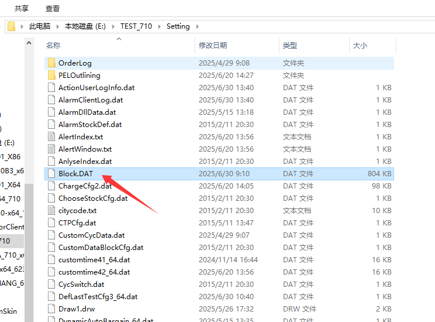Select CustomCycData.dat file icon
Screen dimensions: 435x322
51,235
